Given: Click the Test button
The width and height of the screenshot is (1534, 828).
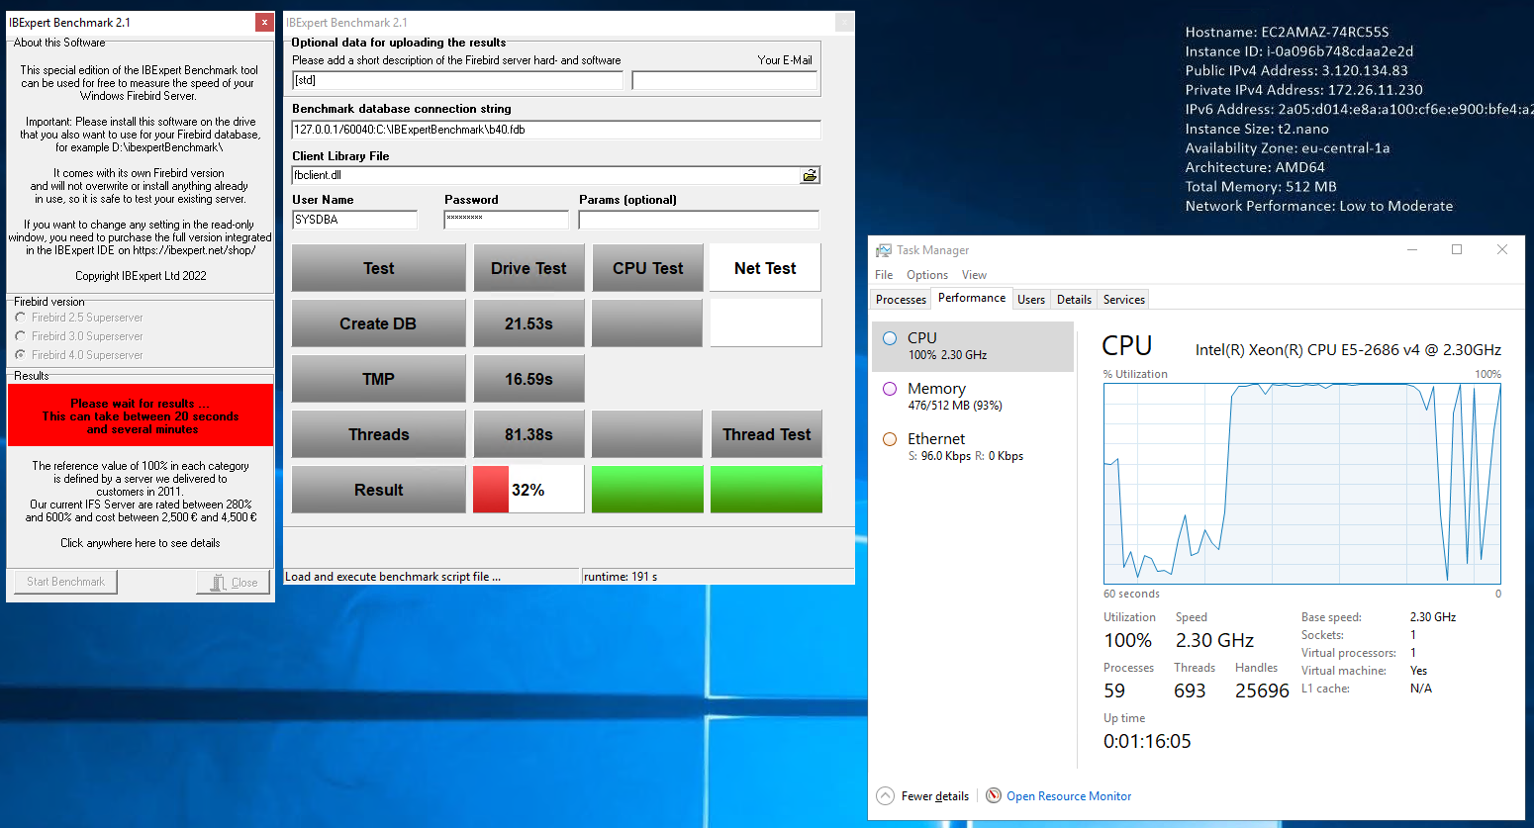Looking at the screenshot, I should point(378,268).
